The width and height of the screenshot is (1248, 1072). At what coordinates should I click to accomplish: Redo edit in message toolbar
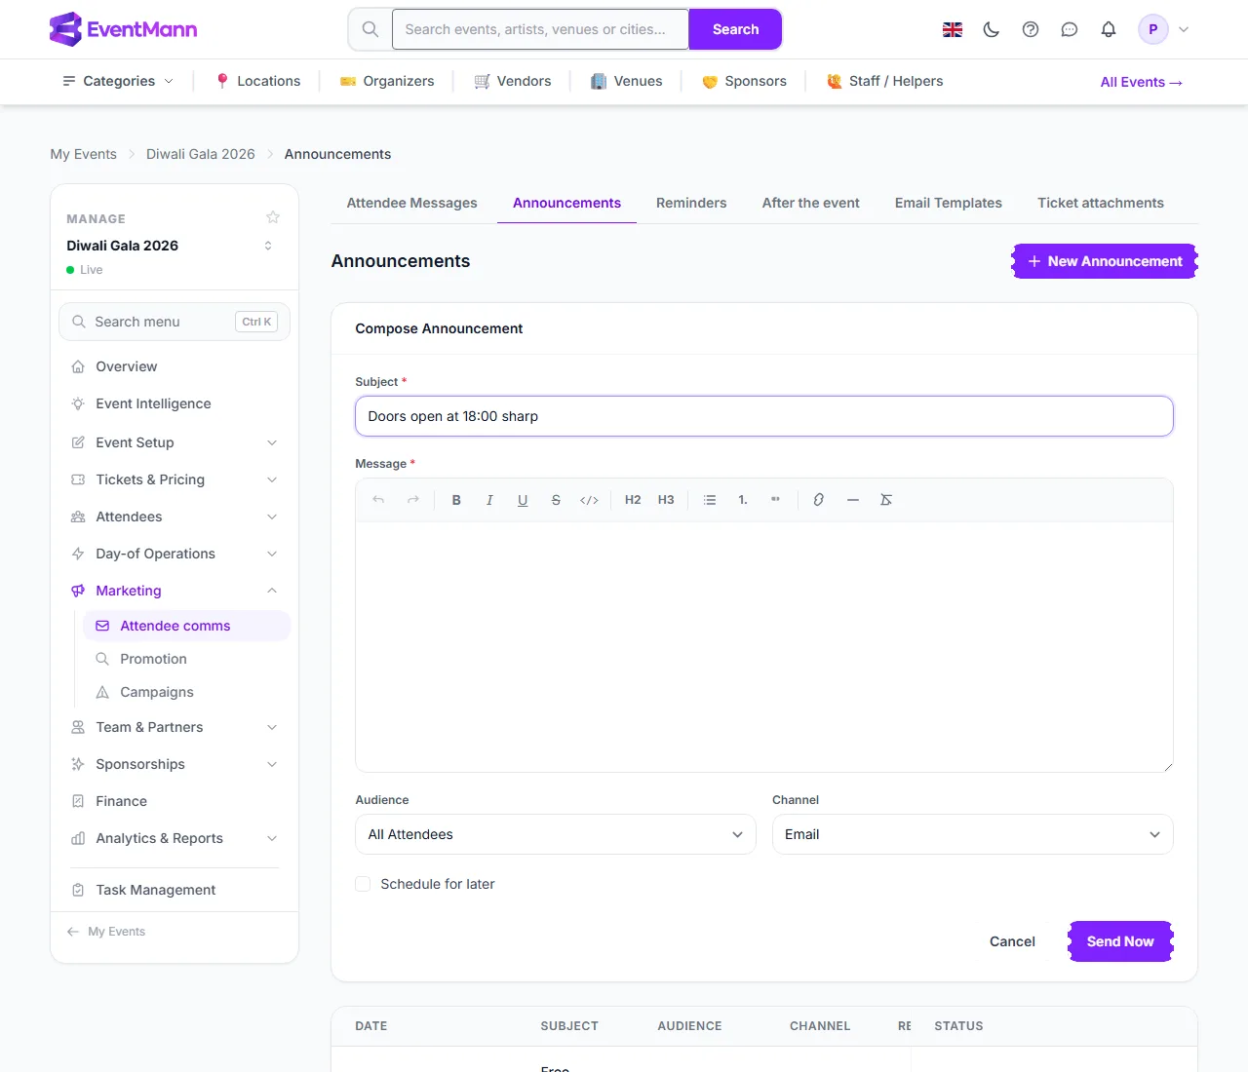[x=413, y=500]
